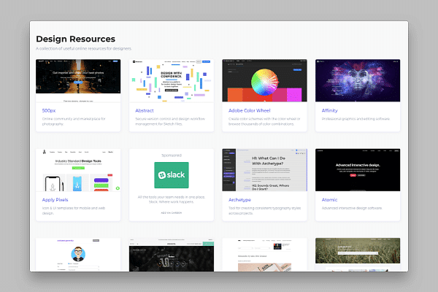Click the Atomic dark preview thumbnail
The width and height of the screenshot is (438, 292).
pyautogui.click(x=358, y=170)
